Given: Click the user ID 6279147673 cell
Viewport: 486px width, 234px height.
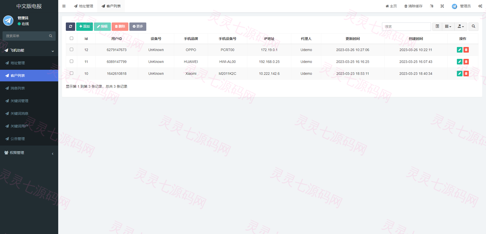Looking at the screenshot, I should click(117, 50).
